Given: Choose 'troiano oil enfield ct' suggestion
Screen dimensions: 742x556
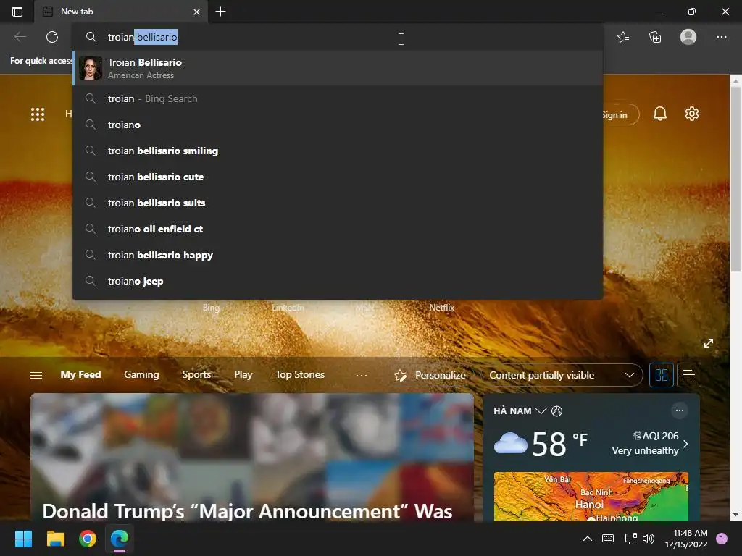Looking at the screenshot, I should click(338, 229).
